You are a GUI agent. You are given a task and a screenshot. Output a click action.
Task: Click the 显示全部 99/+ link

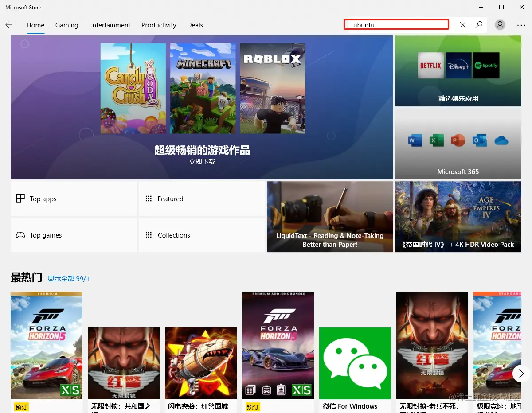coord(69,278)
